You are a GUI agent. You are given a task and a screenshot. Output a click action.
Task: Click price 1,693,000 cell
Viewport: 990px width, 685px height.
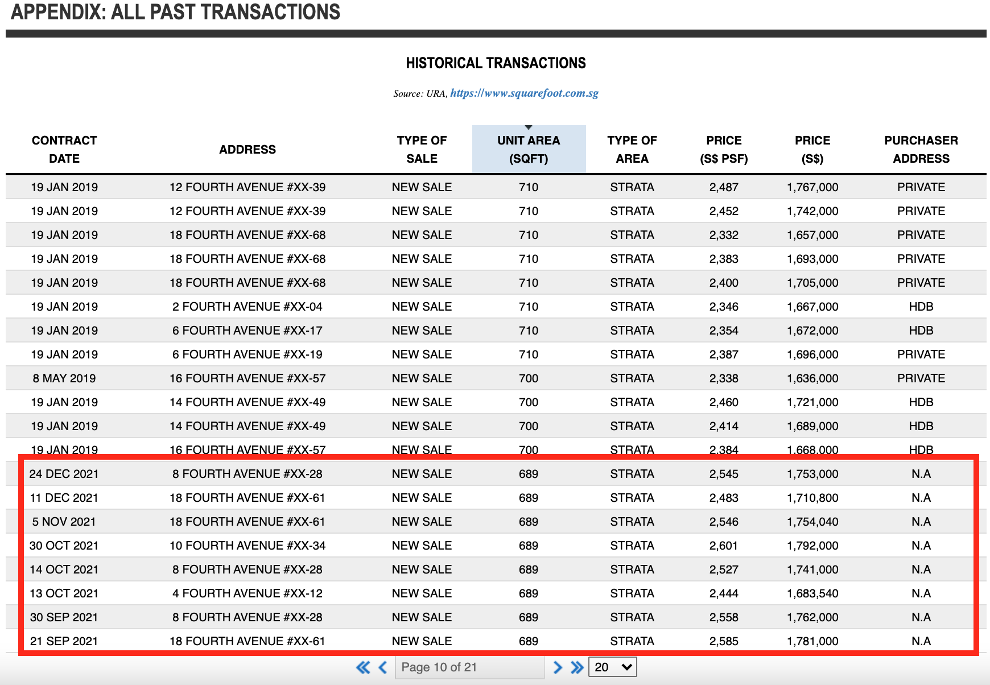click(x=812, y=259)
